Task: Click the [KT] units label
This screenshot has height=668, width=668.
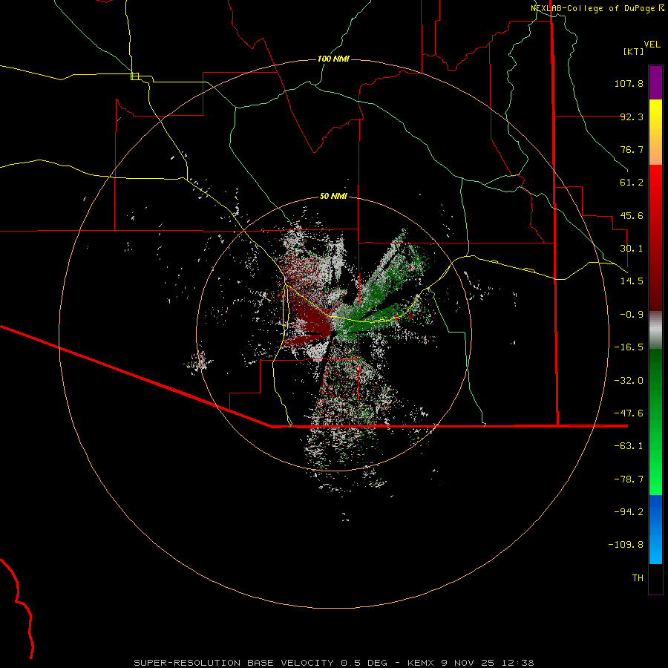Action: click(x=634, y=51)
